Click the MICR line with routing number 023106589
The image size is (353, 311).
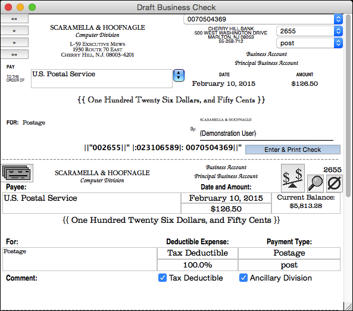(x=163, y=148)
